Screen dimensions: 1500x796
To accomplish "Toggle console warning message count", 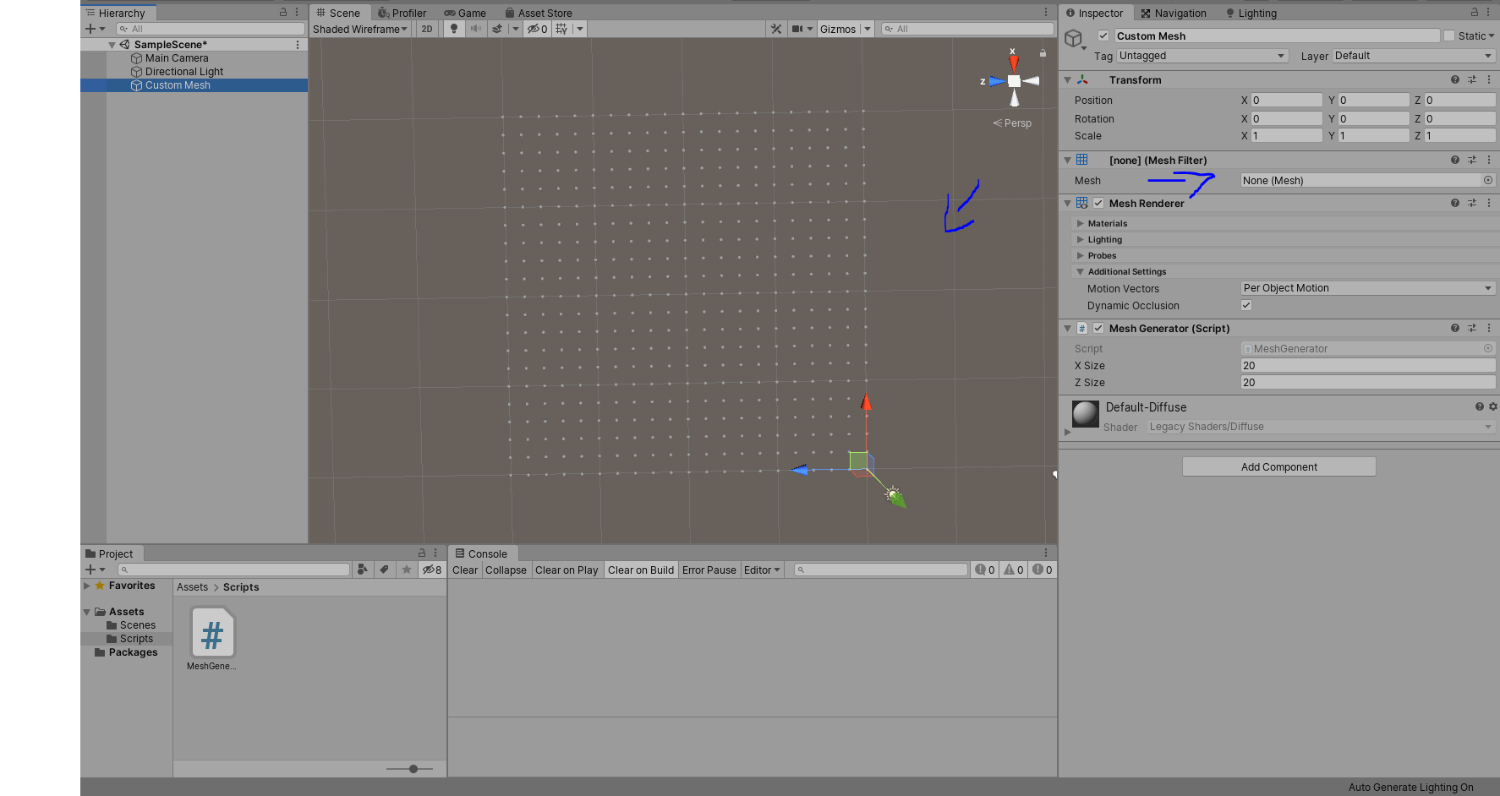I will pos(1014,570).
